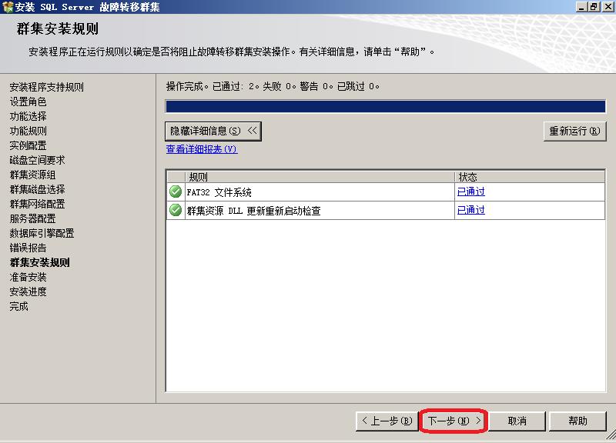Select 数据库引擎配置 step in sidebar

click(42, 233)
